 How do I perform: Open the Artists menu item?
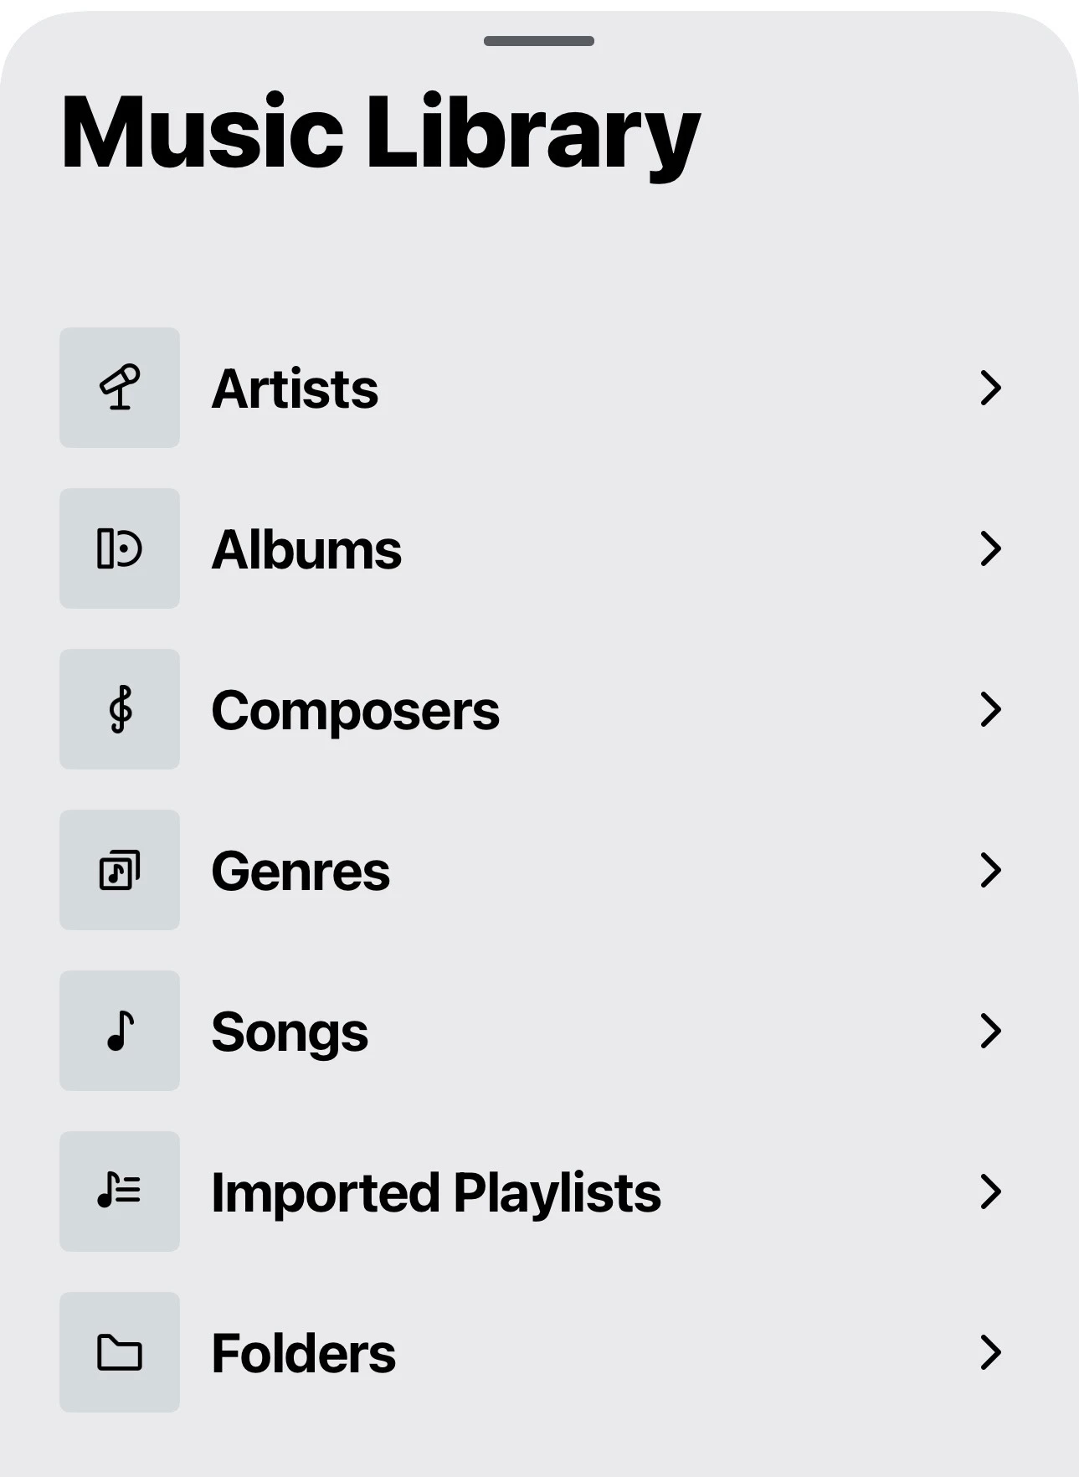[x=295, y=389]
